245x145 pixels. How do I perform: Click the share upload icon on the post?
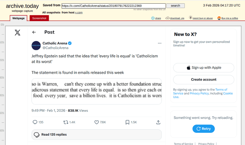click(158, 122)
